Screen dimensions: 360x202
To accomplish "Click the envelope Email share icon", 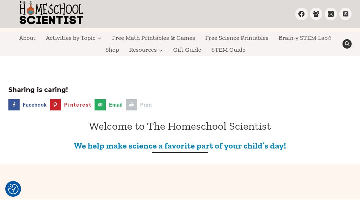I will pyautogui.click(x=100, y=104).
